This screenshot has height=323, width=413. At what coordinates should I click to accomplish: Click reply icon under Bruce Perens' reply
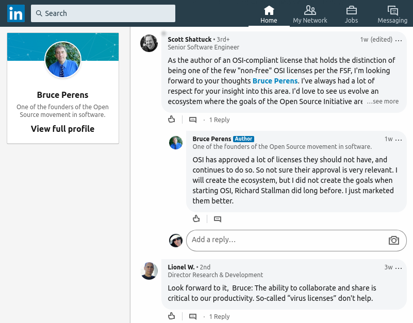coord(218,219)
